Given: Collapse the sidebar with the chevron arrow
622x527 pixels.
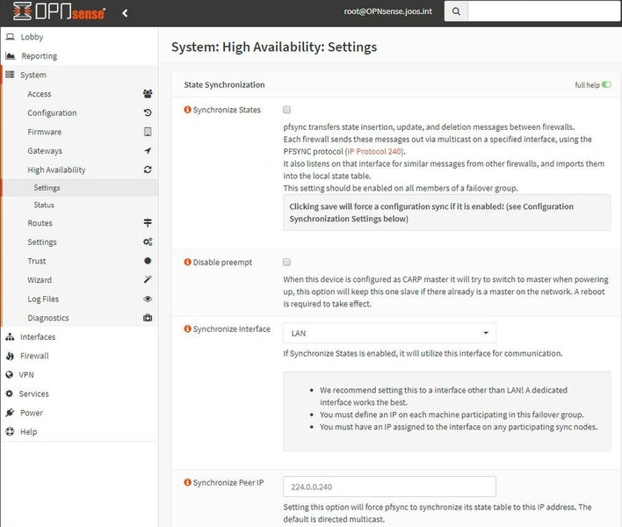Looking at the screenshot, I should click(125, 13).
